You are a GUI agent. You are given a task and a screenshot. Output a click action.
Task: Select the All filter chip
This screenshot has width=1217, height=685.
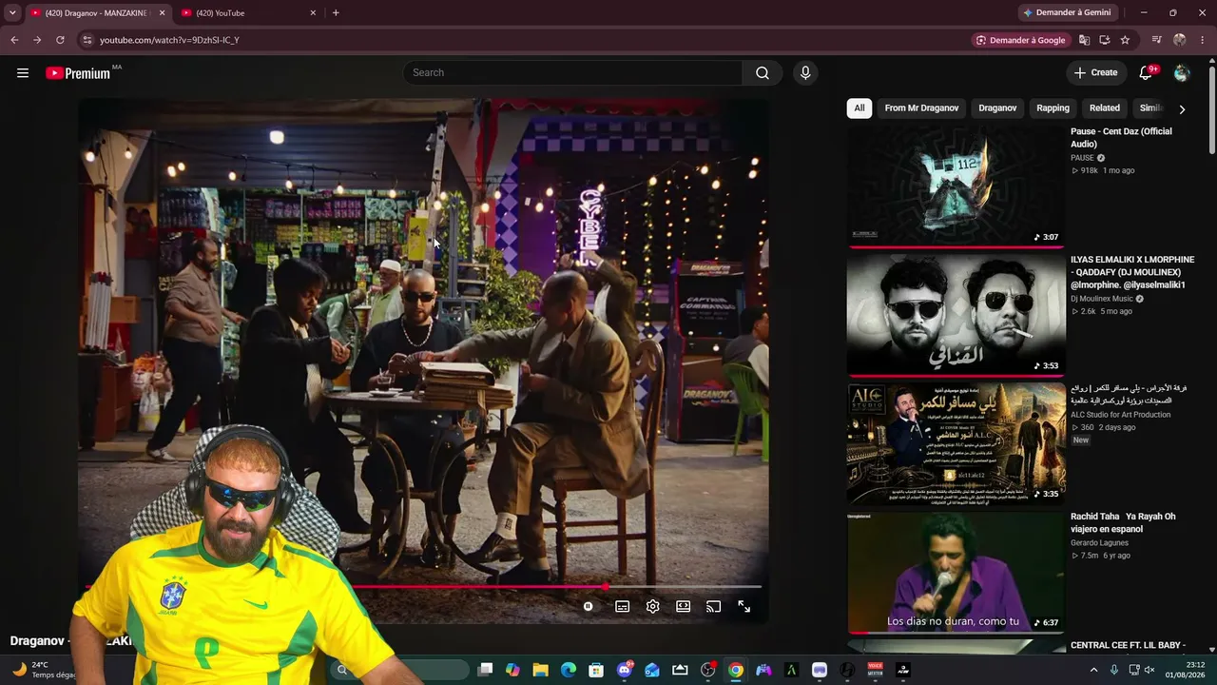pyautogui.click(x=860, y=108)
